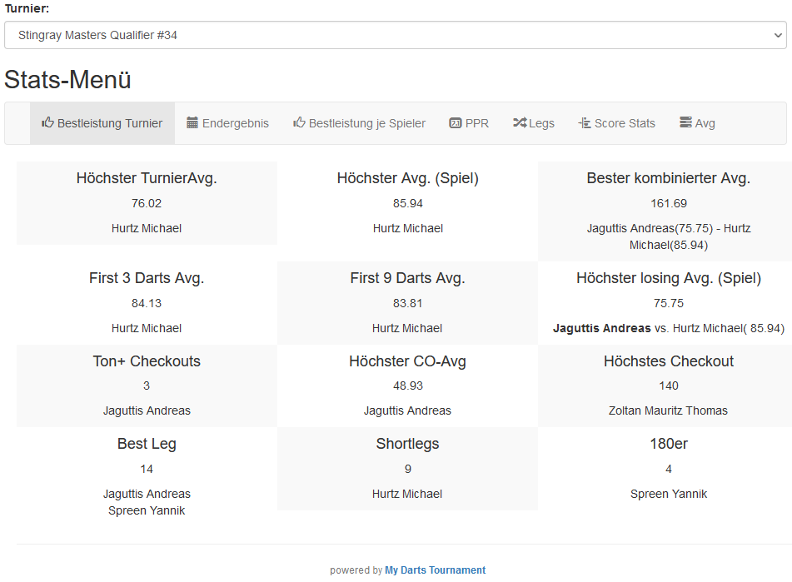Open the Turnier selection dropdown
The height and width of the screenshot is (582, 792).
click(395, 36)
